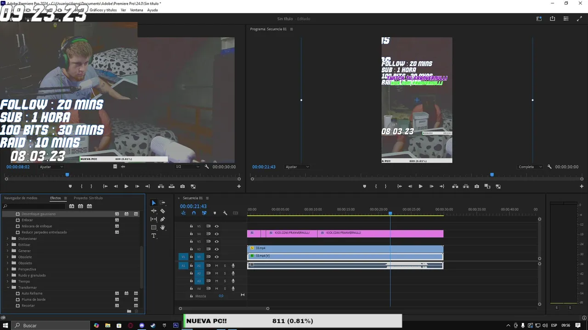Open timeline display settings wrench
The width and height of the screenshot is (588, 330).
pyautogui.click(x=225, y=213)
